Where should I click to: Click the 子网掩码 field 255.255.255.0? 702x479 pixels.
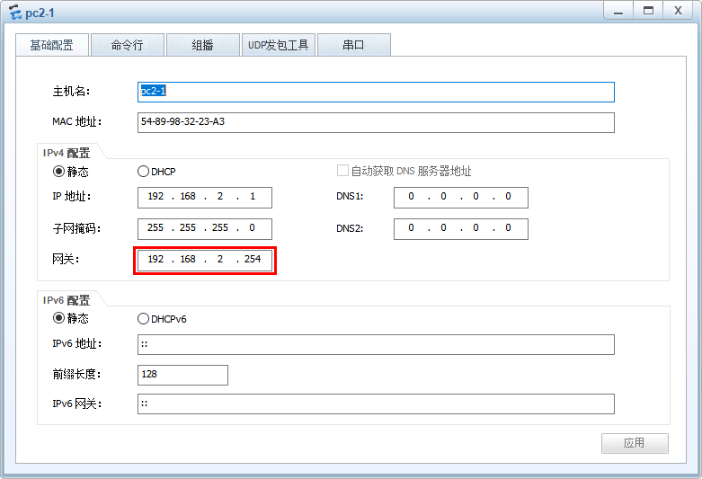pyautogui.click(x=205, y=229)
